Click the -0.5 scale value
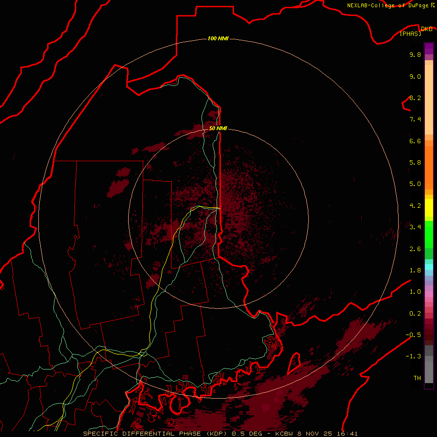Image resolution: width=437 pixels, height=437 pixels. [413, 335]
